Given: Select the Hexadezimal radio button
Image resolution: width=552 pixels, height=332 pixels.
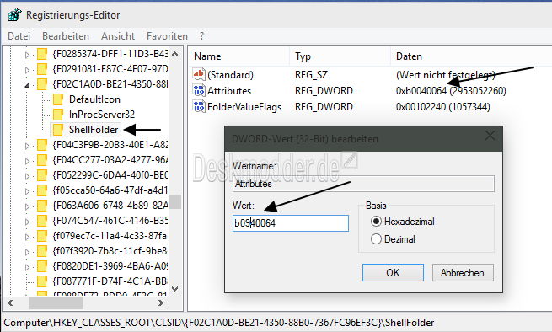Looking at the screenshot, I should point(376,222).
